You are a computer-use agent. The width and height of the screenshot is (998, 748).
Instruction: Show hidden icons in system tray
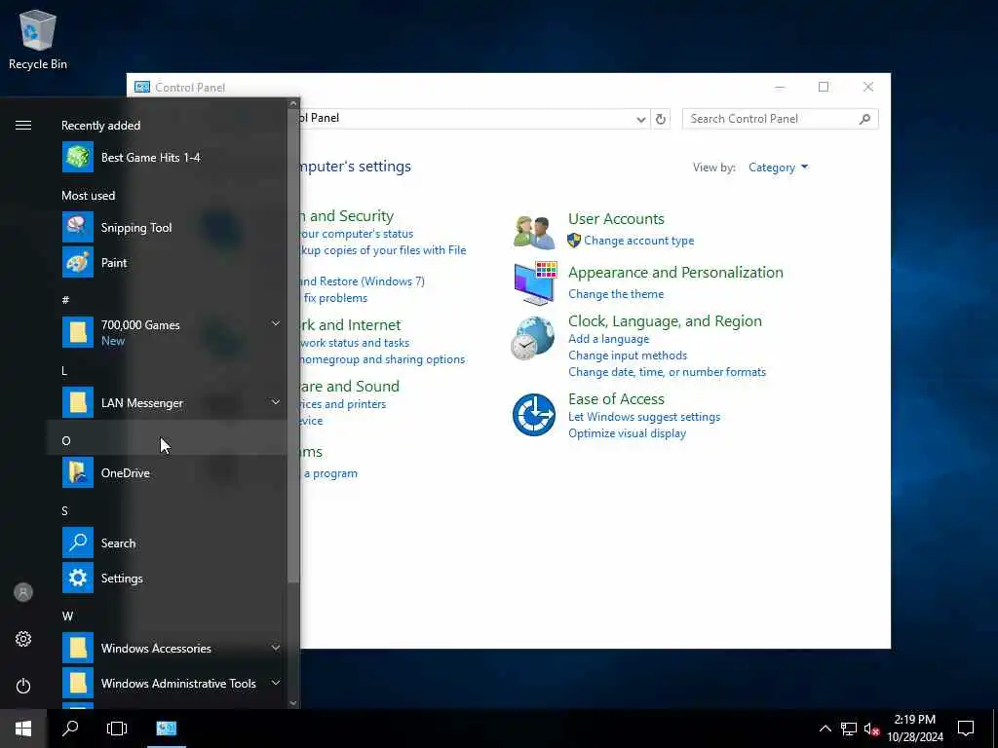point(825,729)
